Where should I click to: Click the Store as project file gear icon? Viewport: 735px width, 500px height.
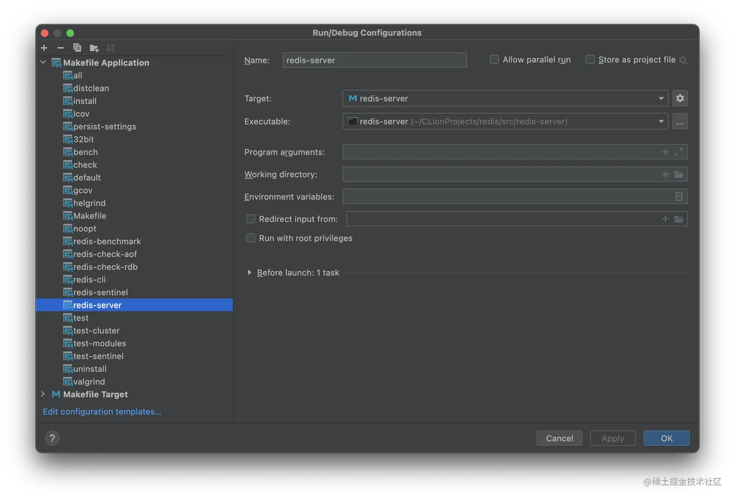(683, 60)
